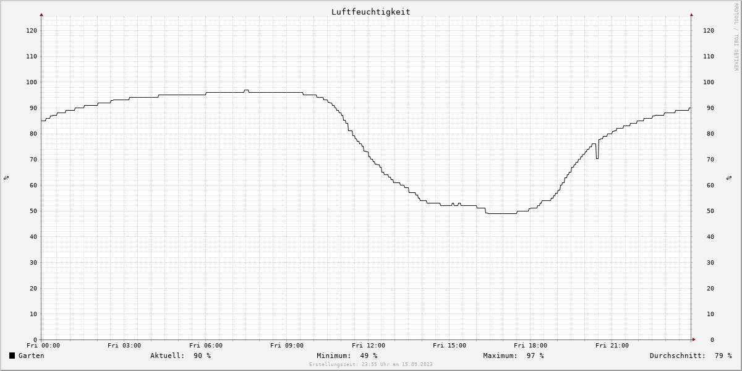
Task: Click the 100 label on the right axis
Action: pos(709,82)
